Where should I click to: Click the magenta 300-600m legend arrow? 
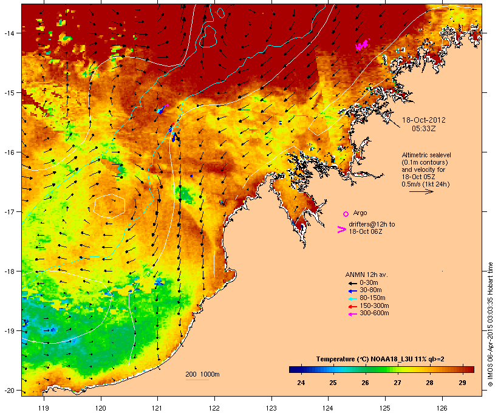pos(353,314)
